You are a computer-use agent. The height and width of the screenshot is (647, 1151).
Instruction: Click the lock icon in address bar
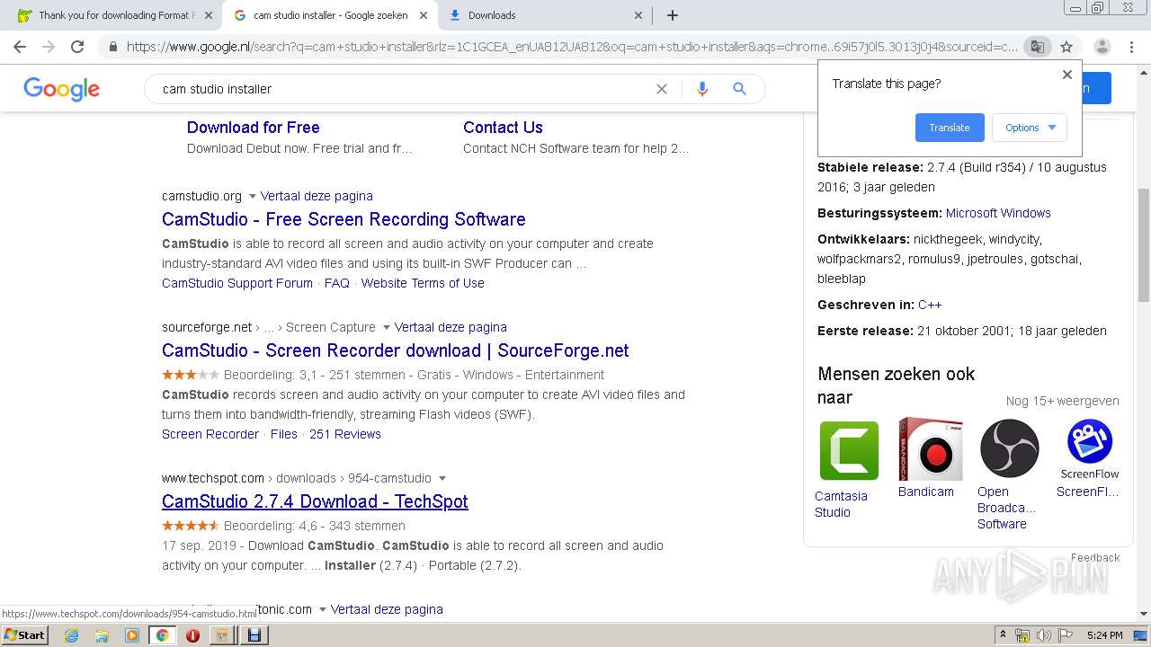click(x=112, y=47)
